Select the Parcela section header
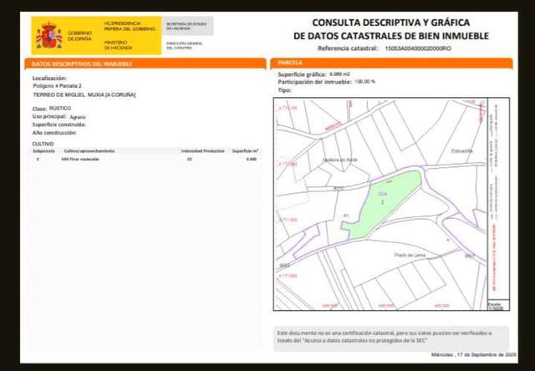 (289, 64)
